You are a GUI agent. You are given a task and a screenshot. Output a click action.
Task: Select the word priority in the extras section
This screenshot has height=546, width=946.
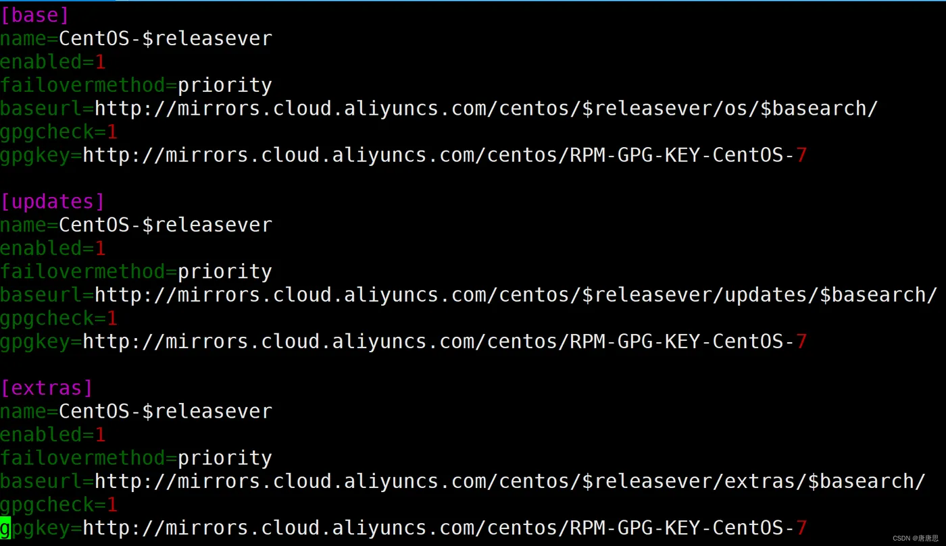(x=224, y=458)
